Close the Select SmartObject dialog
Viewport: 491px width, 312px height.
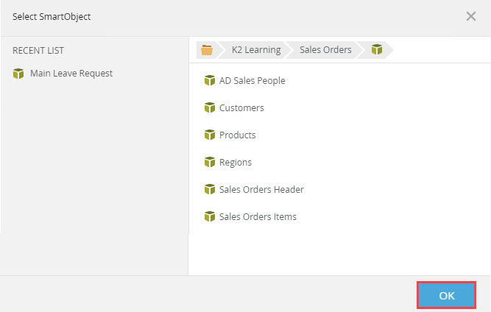471,16
